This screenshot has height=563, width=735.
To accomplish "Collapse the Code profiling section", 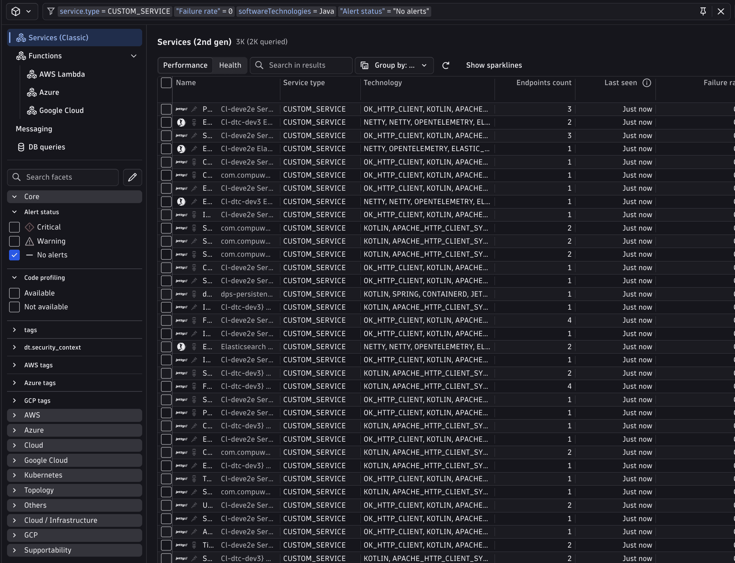I will click(x=14, y=278).
